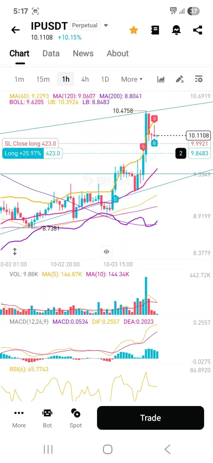Tap the back arrow
Screen dimensions: 213x463
(15, 30)
